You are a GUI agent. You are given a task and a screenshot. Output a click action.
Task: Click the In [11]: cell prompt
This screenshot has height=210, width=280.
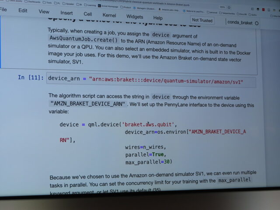(31, 77)
